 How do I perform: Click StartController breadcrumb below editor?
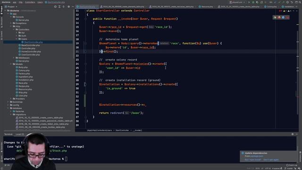122,130
